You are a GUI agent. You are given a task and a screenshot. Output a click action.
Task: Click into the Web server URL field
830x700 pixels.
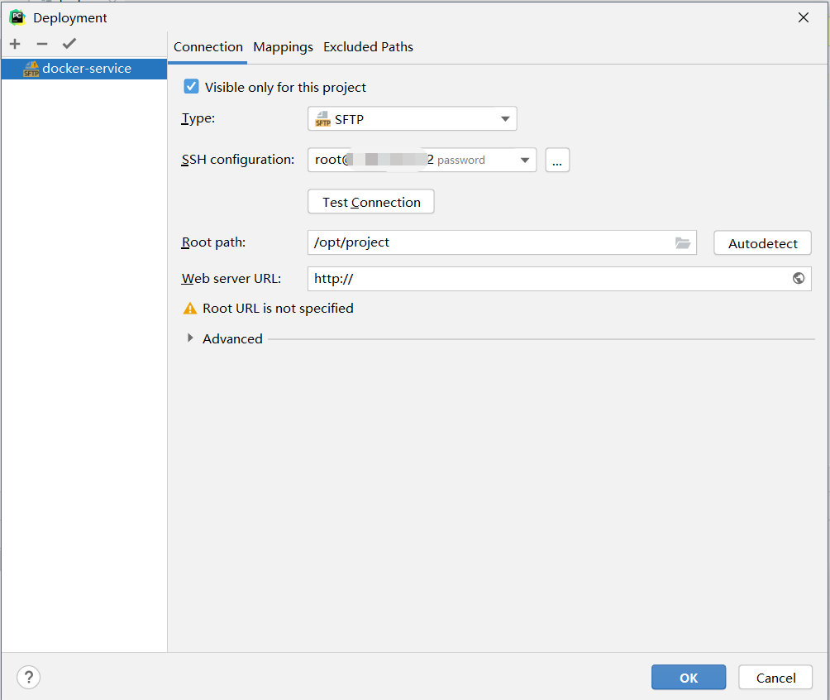coord(546,279)
